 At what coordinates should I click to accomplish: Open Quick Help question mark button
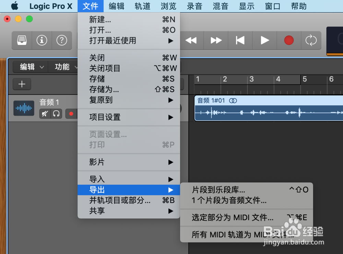click(x=62, y=40)
